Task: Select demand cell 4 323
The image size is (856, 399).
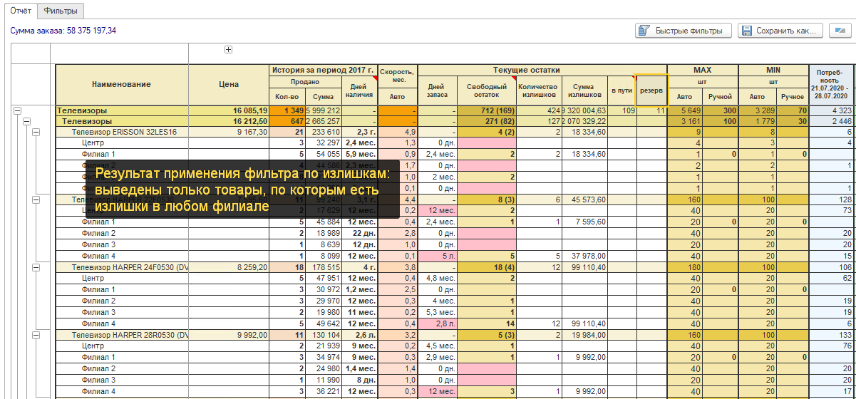Action: point(831,111)
